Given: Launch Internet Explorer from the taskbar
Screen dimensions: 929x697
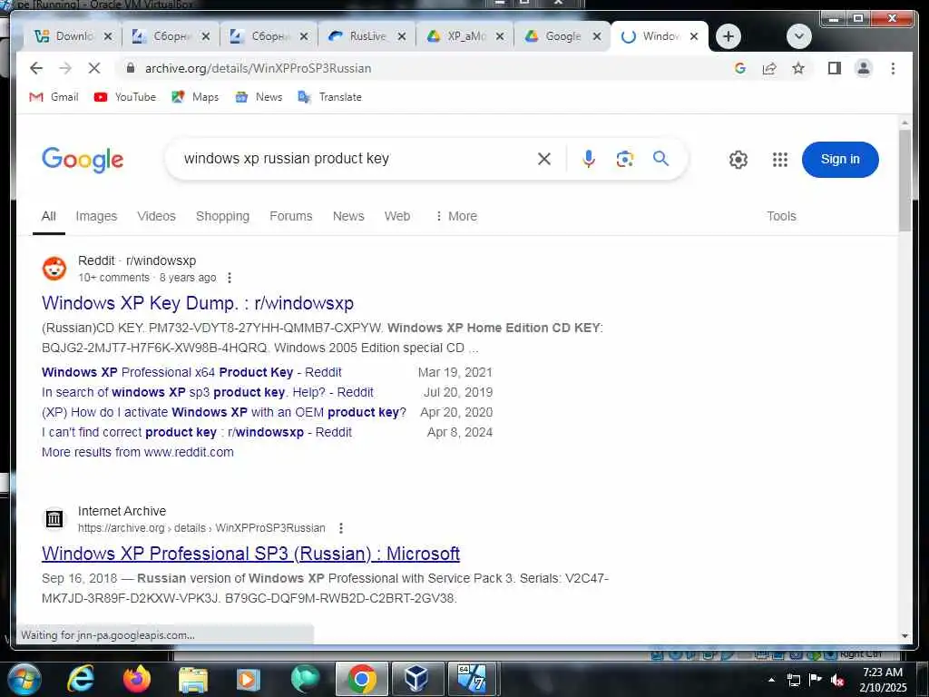Looking at the screenshot, I should [81, 679].
